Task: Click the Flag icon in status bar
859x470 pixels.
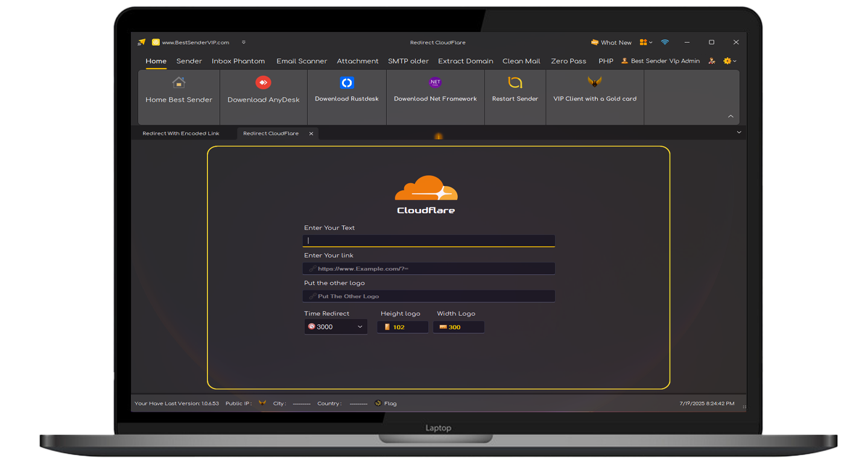Action: tap(378, 403)
